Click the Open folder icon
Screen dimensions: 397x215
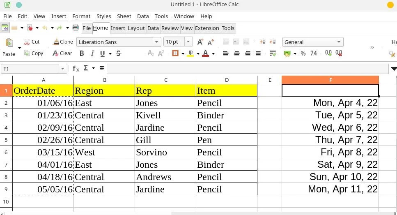(14, 28)
